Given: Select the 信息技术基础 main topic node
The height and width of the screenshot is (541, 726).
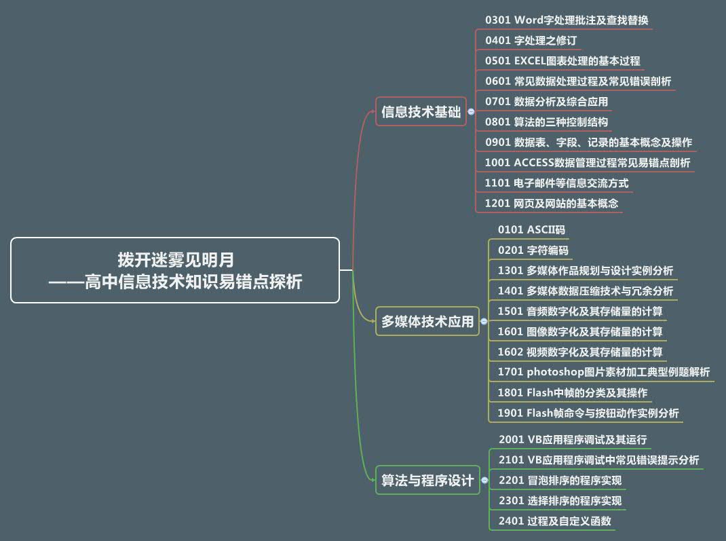Looking at the screenshot, I should tap(421, 112).
